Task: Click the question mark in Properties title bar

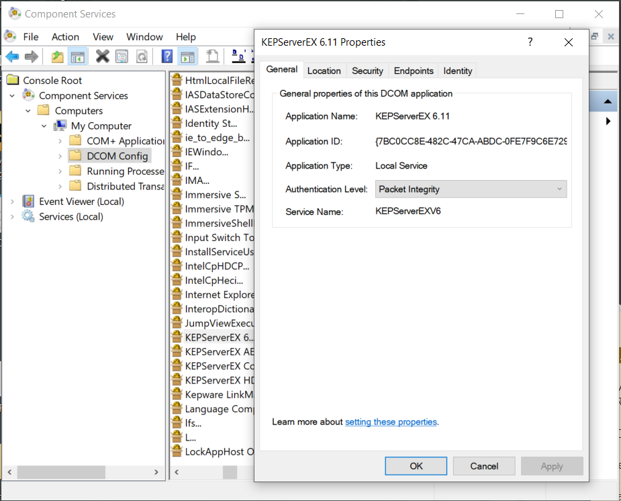Action: coord(530,42)
